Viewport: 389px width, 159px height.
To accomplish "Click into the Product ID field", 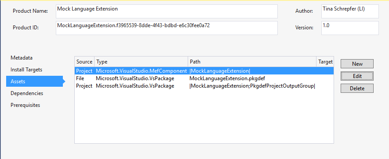I will click(x=167, y=28).
